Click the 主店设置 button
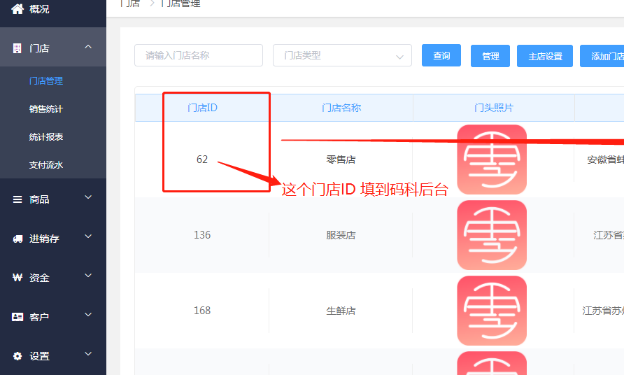Viewport: 624px width, 375px height. (545, 56)
